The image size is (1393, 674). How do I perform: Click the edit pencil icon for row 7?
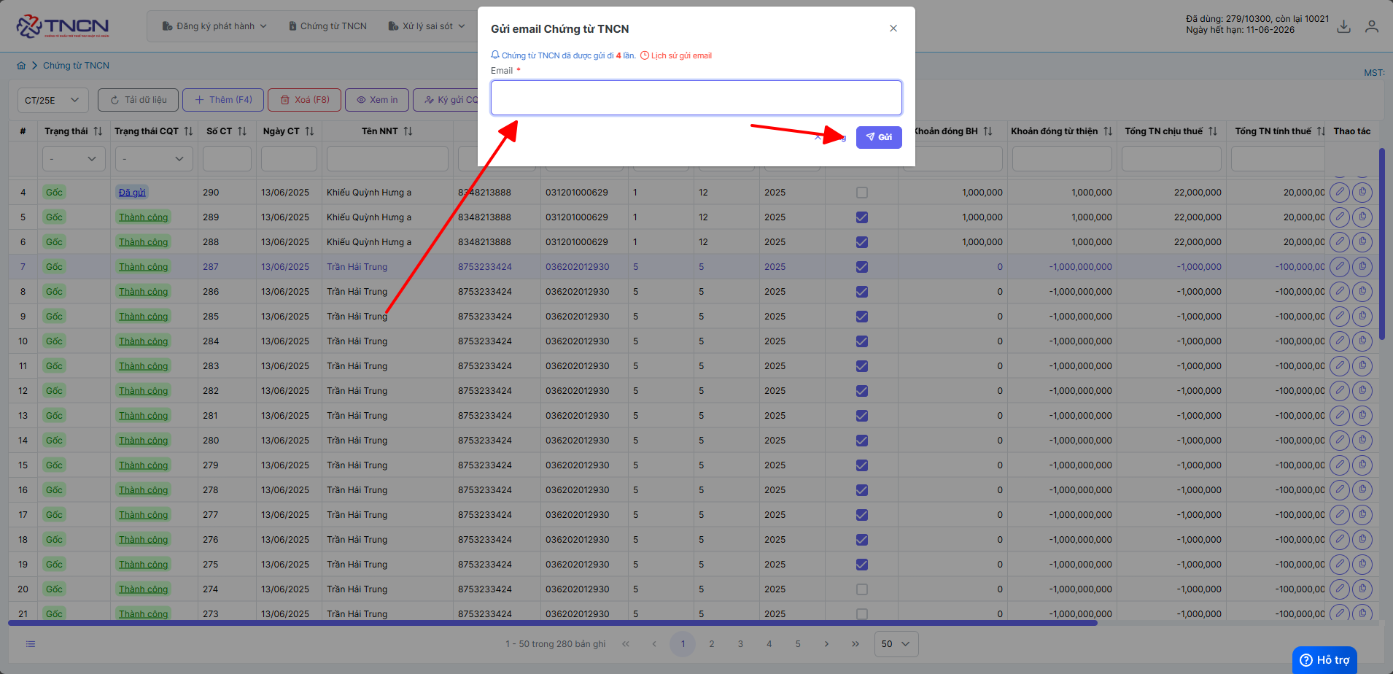(x=1340, y=267)
